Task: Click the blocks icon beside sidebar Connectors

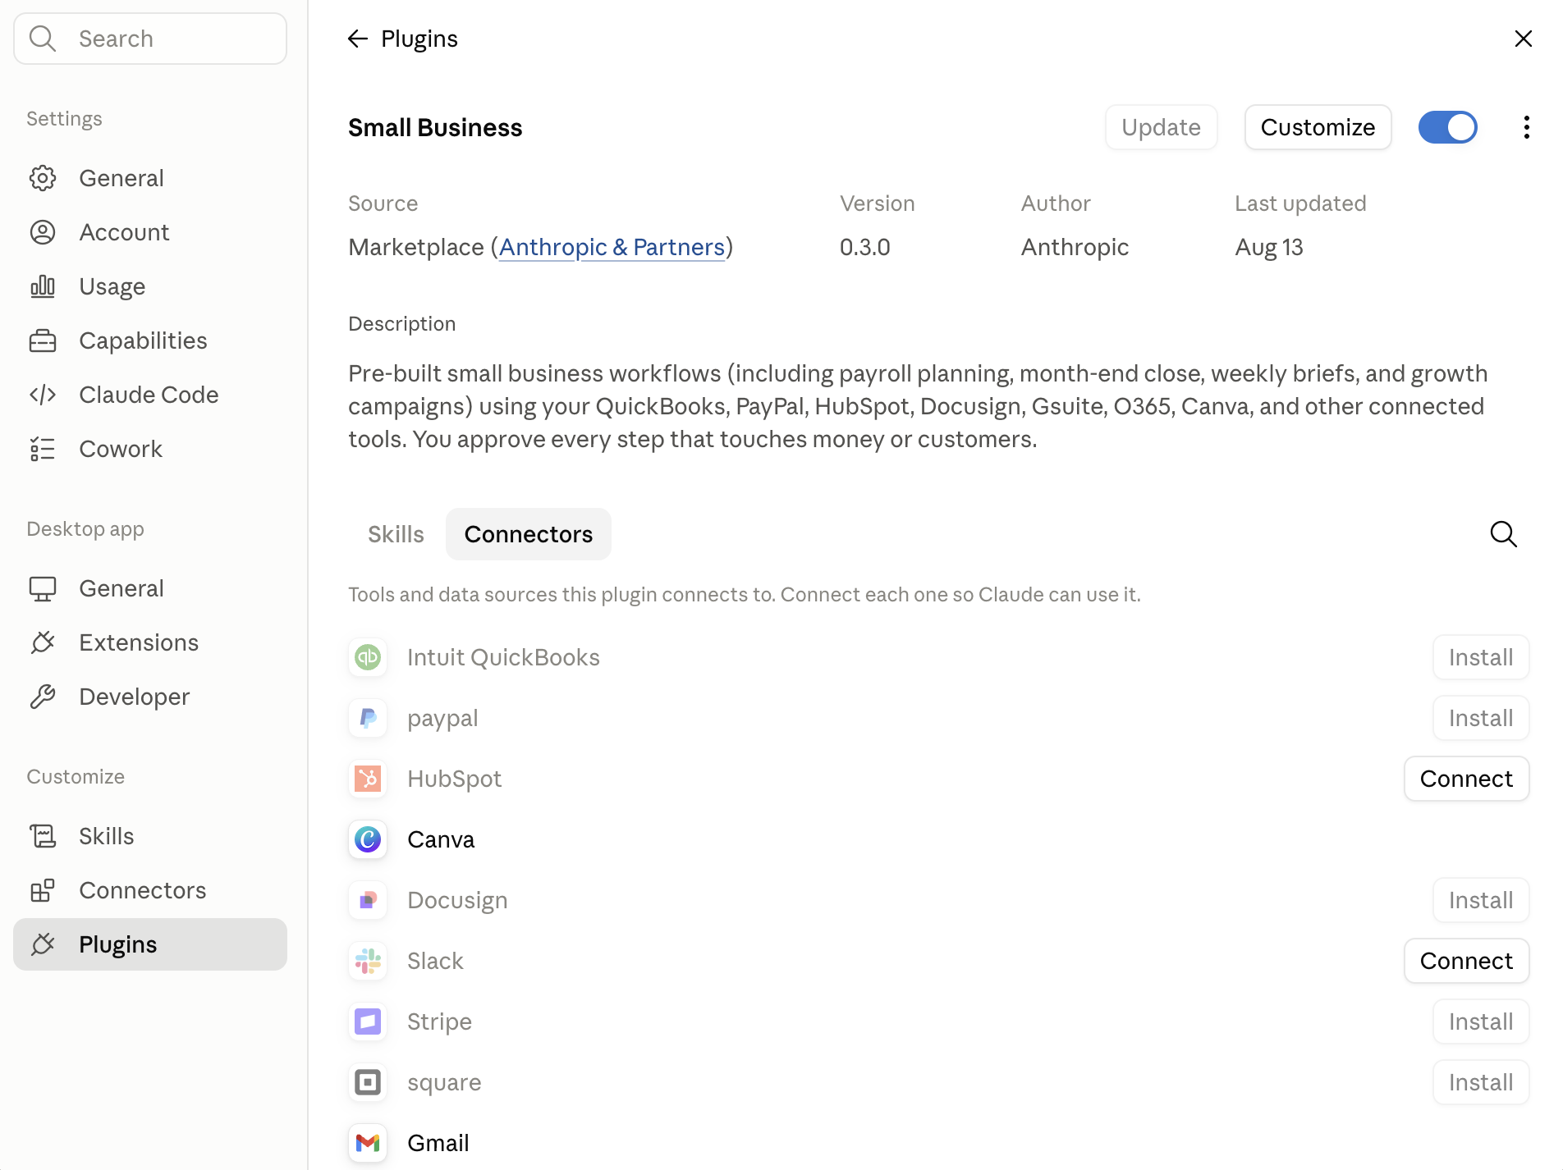Action: tap(43, 890)
